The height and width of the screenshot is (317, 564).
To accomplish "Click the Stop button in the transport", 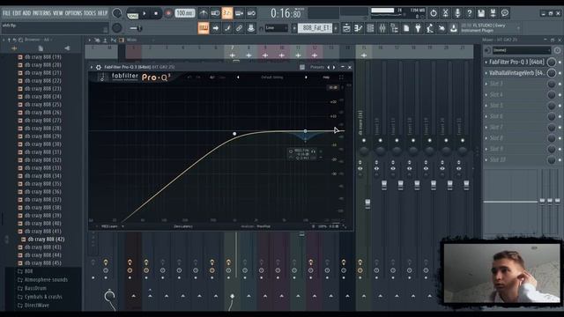I will pos(156,14).
